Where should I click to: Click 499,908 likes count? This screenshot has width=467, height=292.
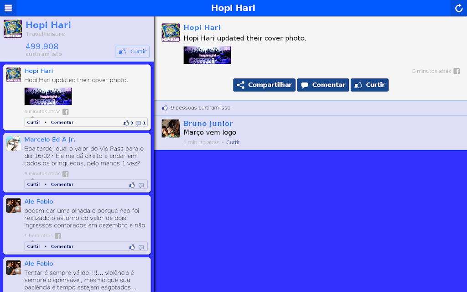[x=42, y=47]
